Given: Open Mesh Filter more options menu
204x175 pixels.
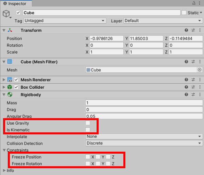Looking at the screenshot, I should 200,62.
